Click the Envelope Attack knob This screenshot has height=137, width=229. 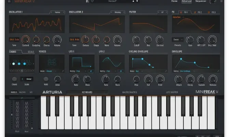179,79
